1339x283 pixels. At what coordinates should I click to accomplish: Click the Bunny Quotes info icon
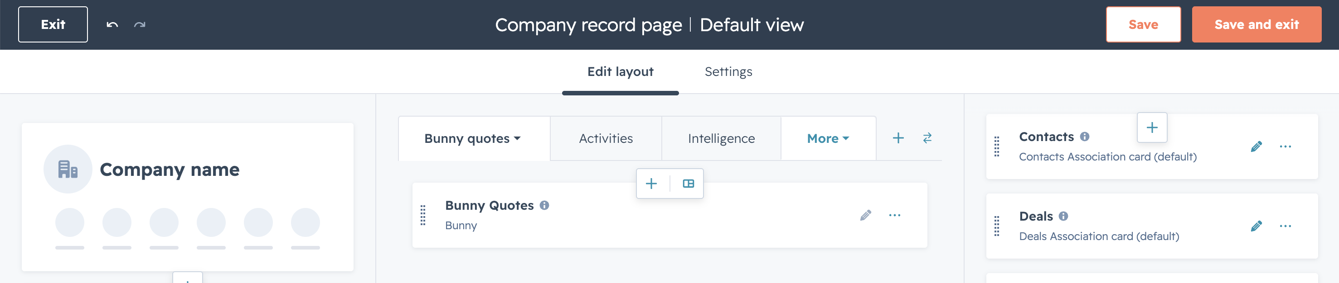[x=544, y=205]
